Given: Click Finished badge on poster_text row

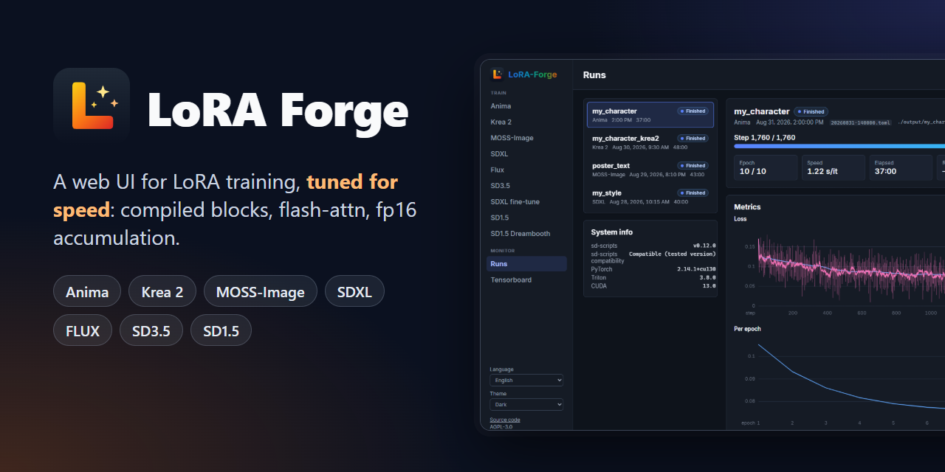Looking at the screenshot, I should coord(693,165).
